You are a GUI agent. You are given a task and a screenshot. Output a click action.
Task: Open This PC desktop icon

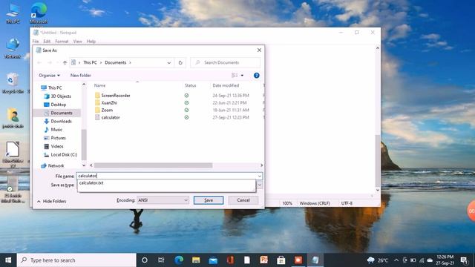[13, 13]
